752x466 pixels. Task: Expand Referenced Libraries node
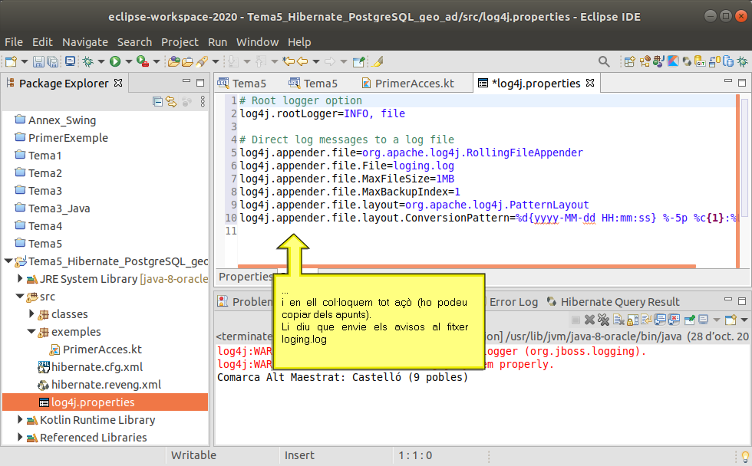pyautogui.click(x=20, y=438)
